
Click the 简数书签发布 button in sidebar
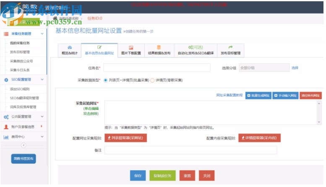pyautogui.click(x=23, y=159)
